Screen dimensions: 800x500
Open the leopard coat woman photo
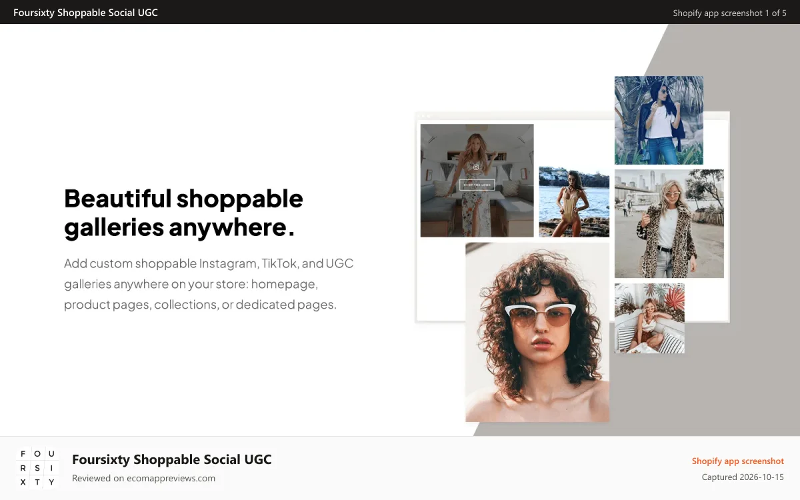point(669,223)
